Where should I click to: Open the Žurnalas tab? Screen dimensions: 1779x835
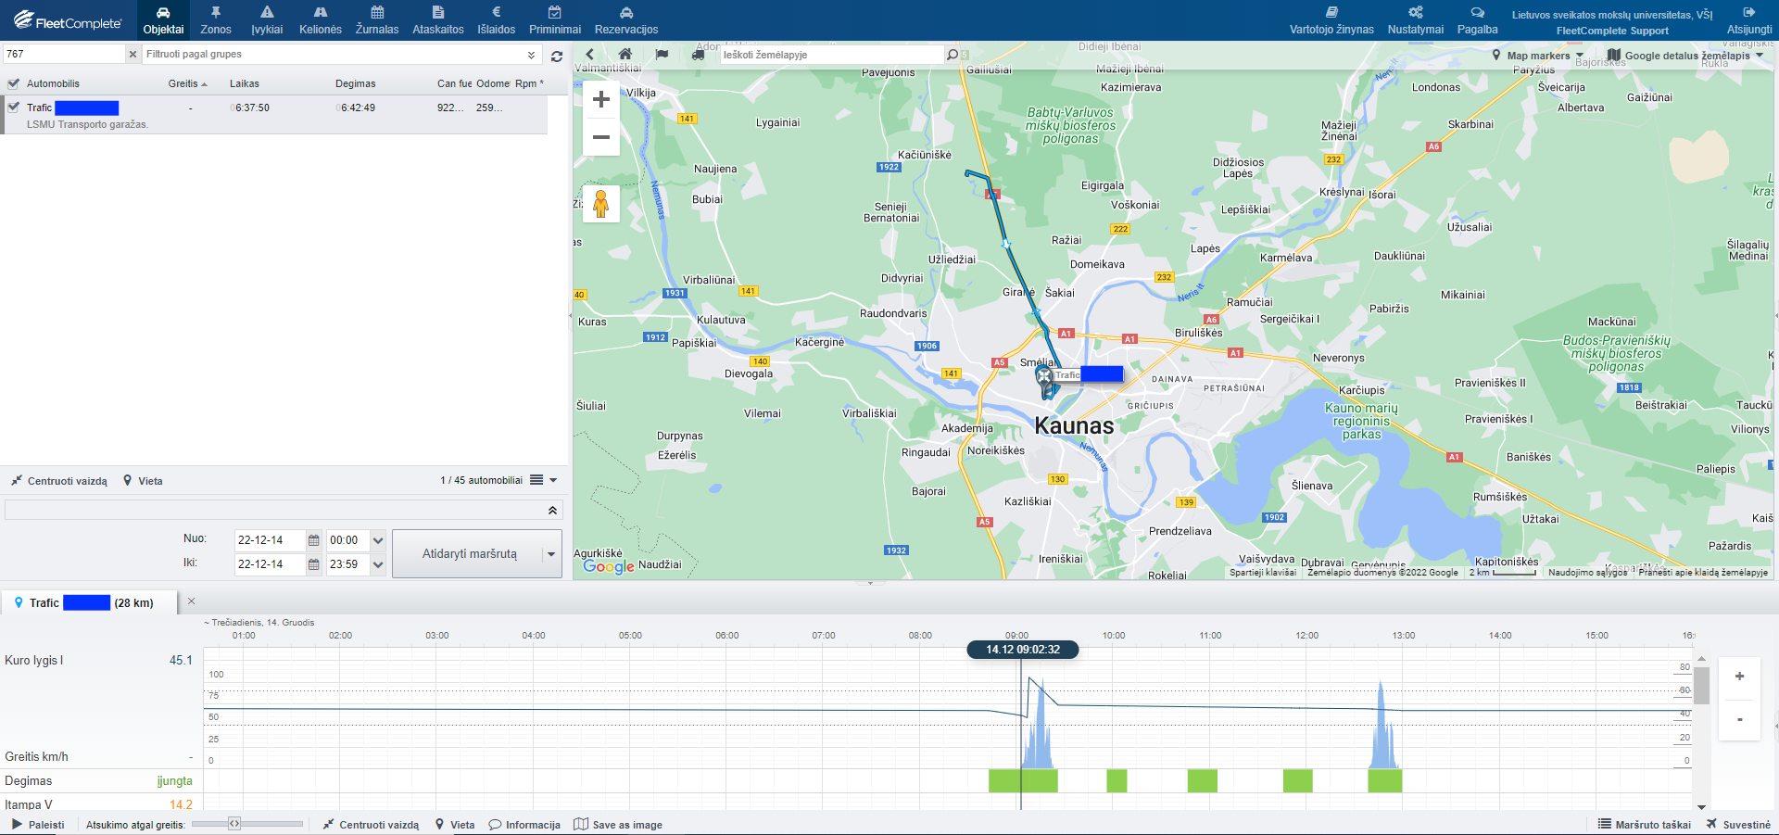377,20
